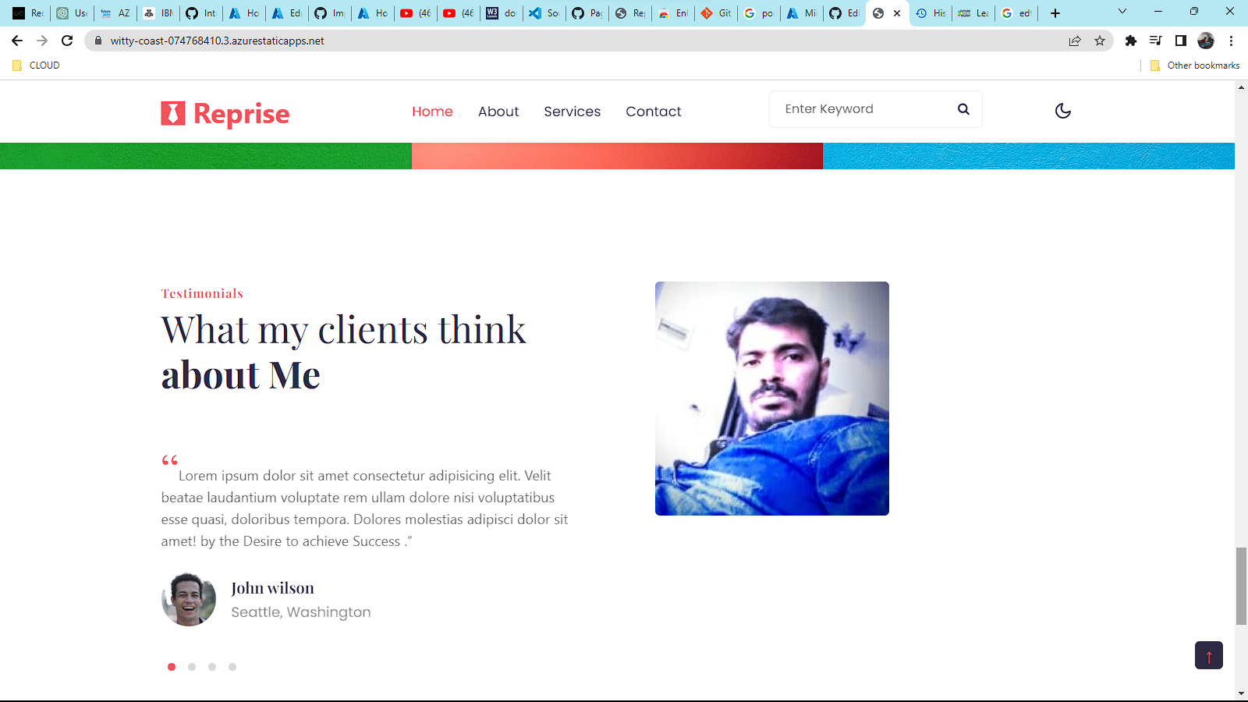Open the Chrome extensions puzzle icon

1131,41
